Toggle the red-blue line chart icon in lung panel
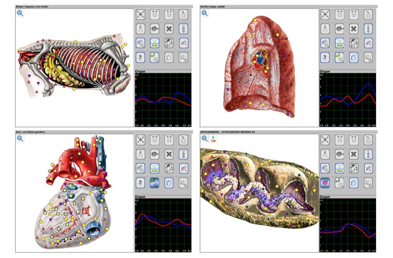The height and width of the screenshot is (258, 393). (x=368, y=43)
